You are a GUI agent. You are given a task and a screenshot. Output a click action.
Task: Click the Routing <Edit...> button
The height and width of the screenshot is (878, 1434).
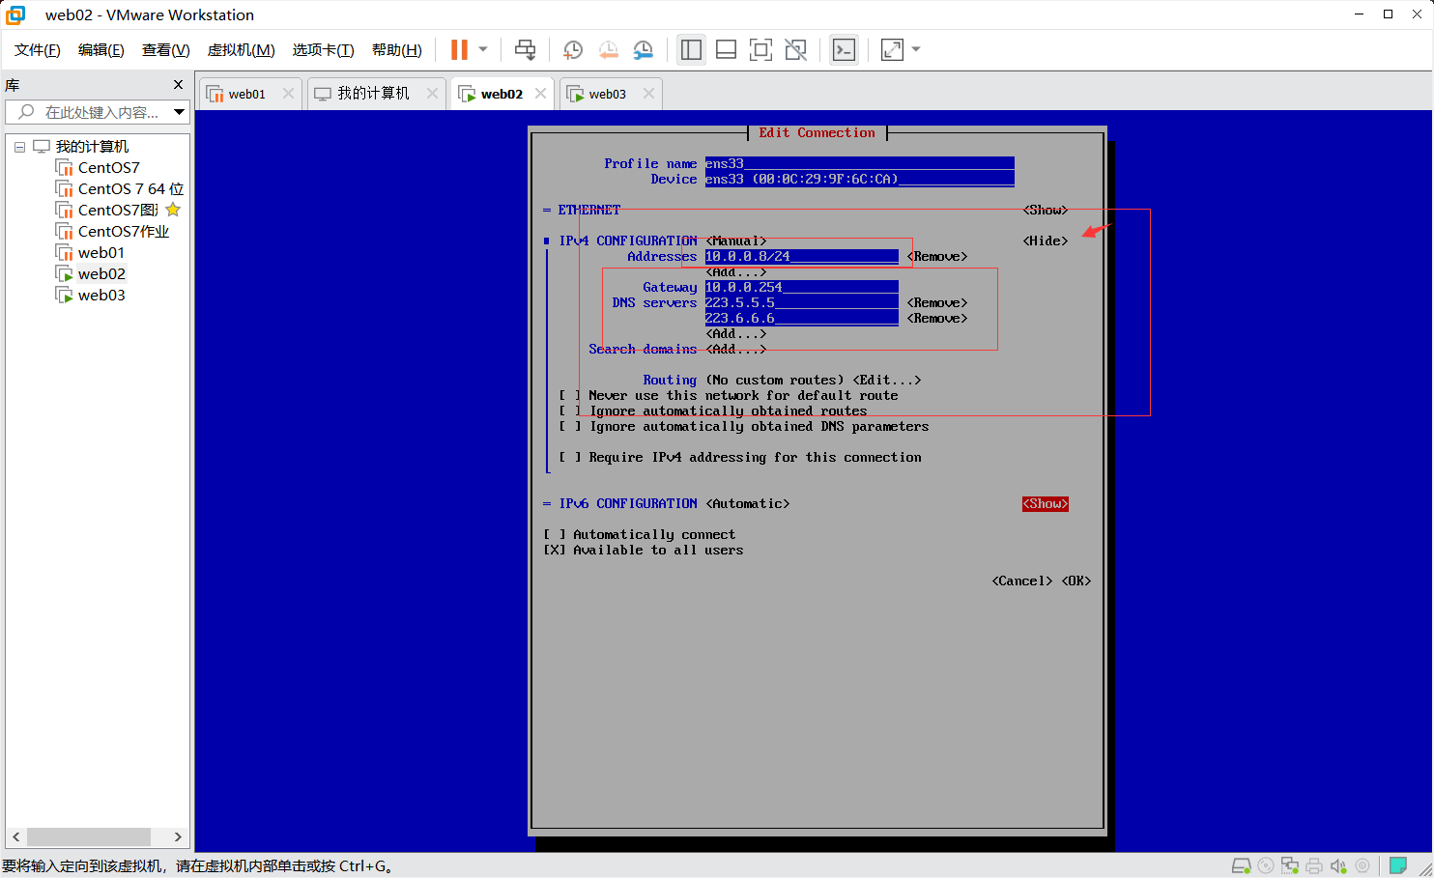click(x=887, y=380)
